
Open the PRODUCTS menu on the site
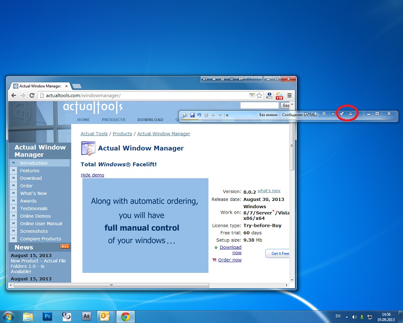point(113,120)
